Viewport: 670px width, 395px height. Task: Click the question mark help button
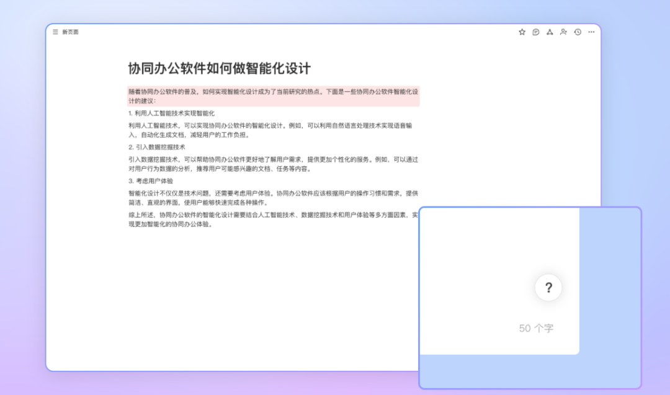548,288
